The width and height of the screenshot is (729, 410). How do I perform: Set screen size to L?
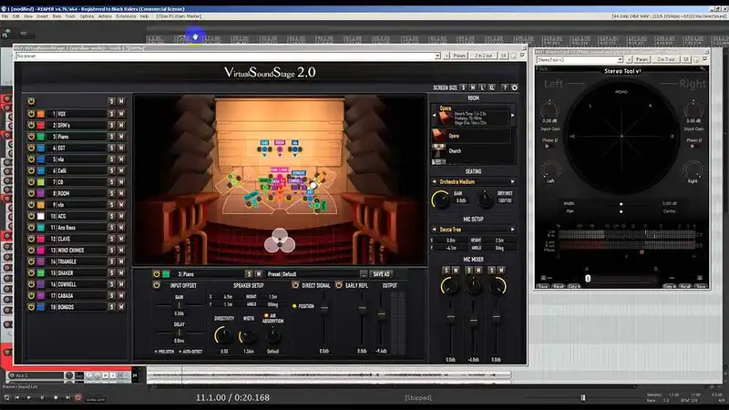click(x=482, y=87)
